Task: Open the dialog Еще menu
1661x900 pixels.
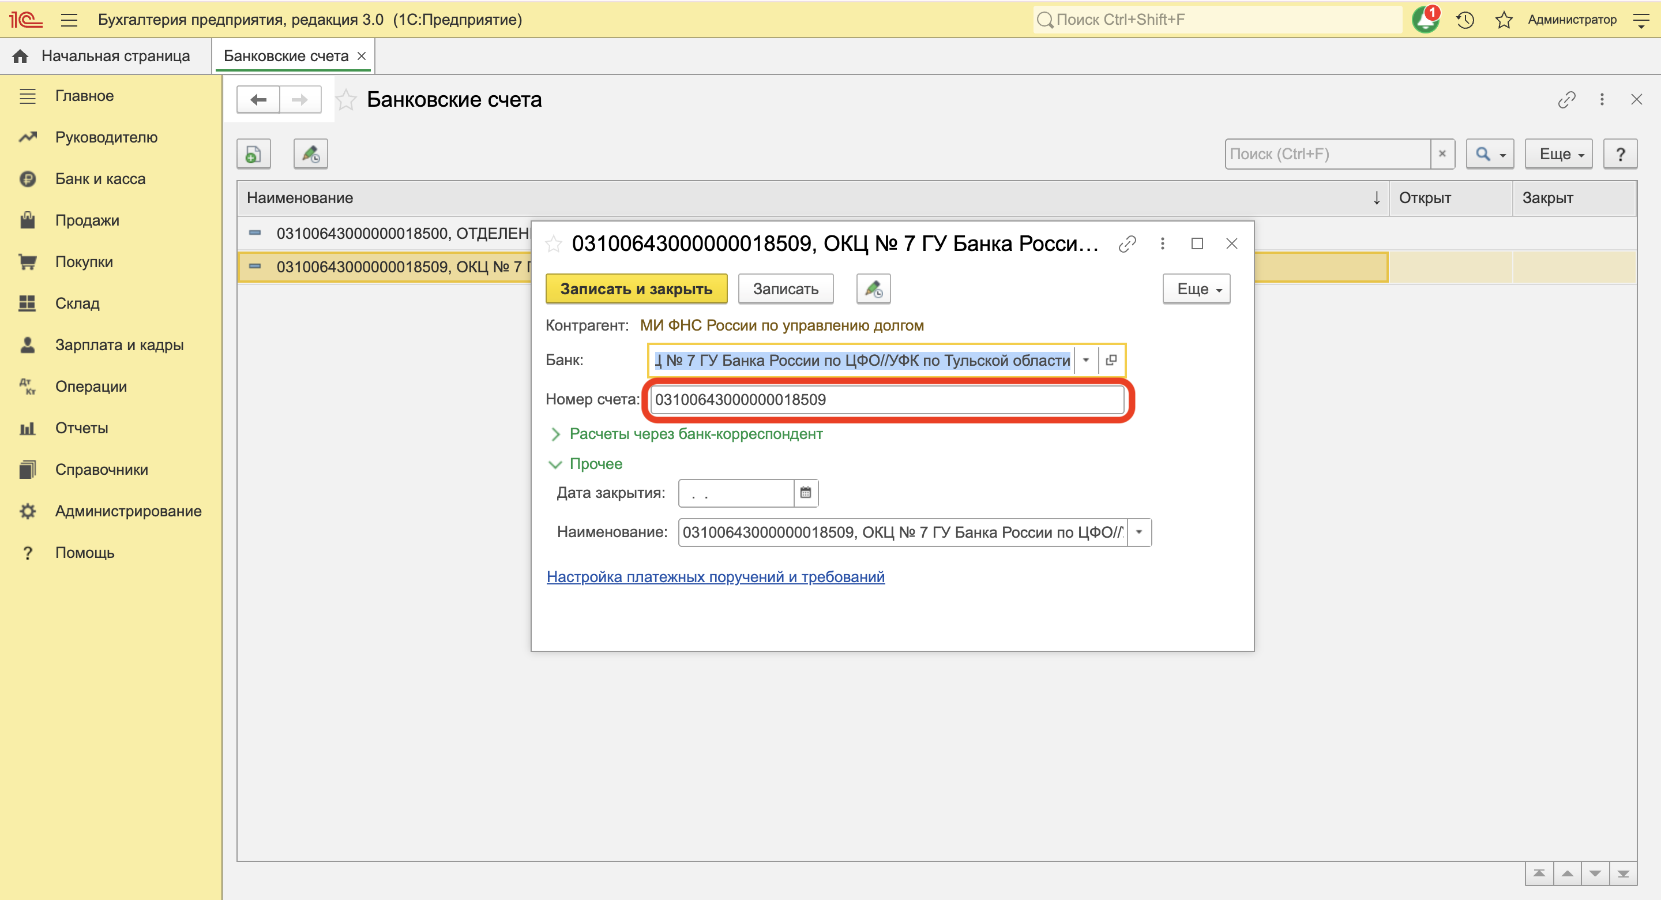Action: [1197, 289]
